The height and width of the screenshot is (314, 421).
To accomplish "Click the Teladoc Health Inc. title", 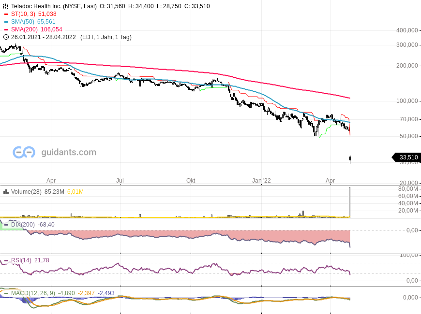I will (x=54, y=6).
